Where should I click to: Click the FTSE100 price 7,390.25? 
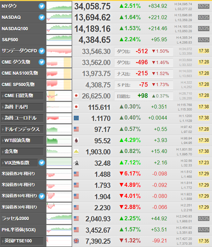(98, 241)
